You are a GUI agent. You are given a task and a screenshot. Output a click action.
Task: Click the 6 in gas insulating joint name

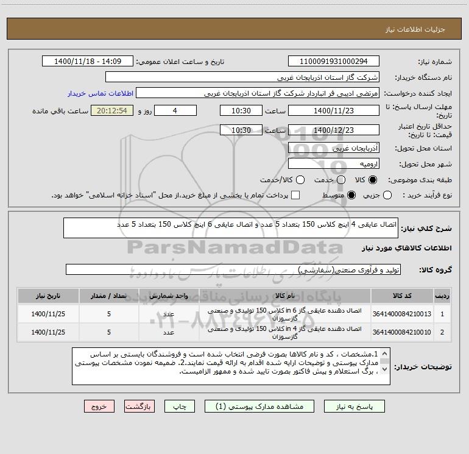coord(285,314)
